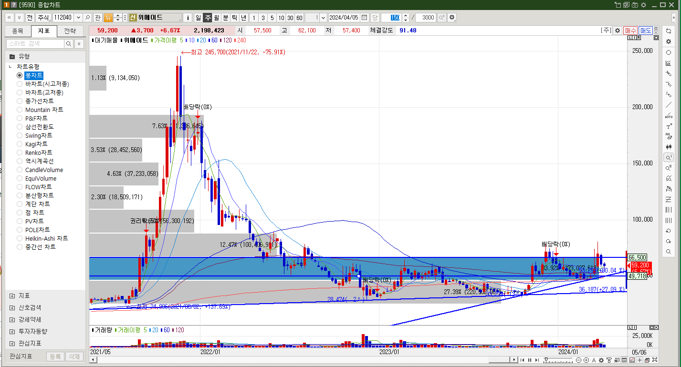Click the AUTO trendline tool
This screenshot has height=367, width=681.
(669, 115)
